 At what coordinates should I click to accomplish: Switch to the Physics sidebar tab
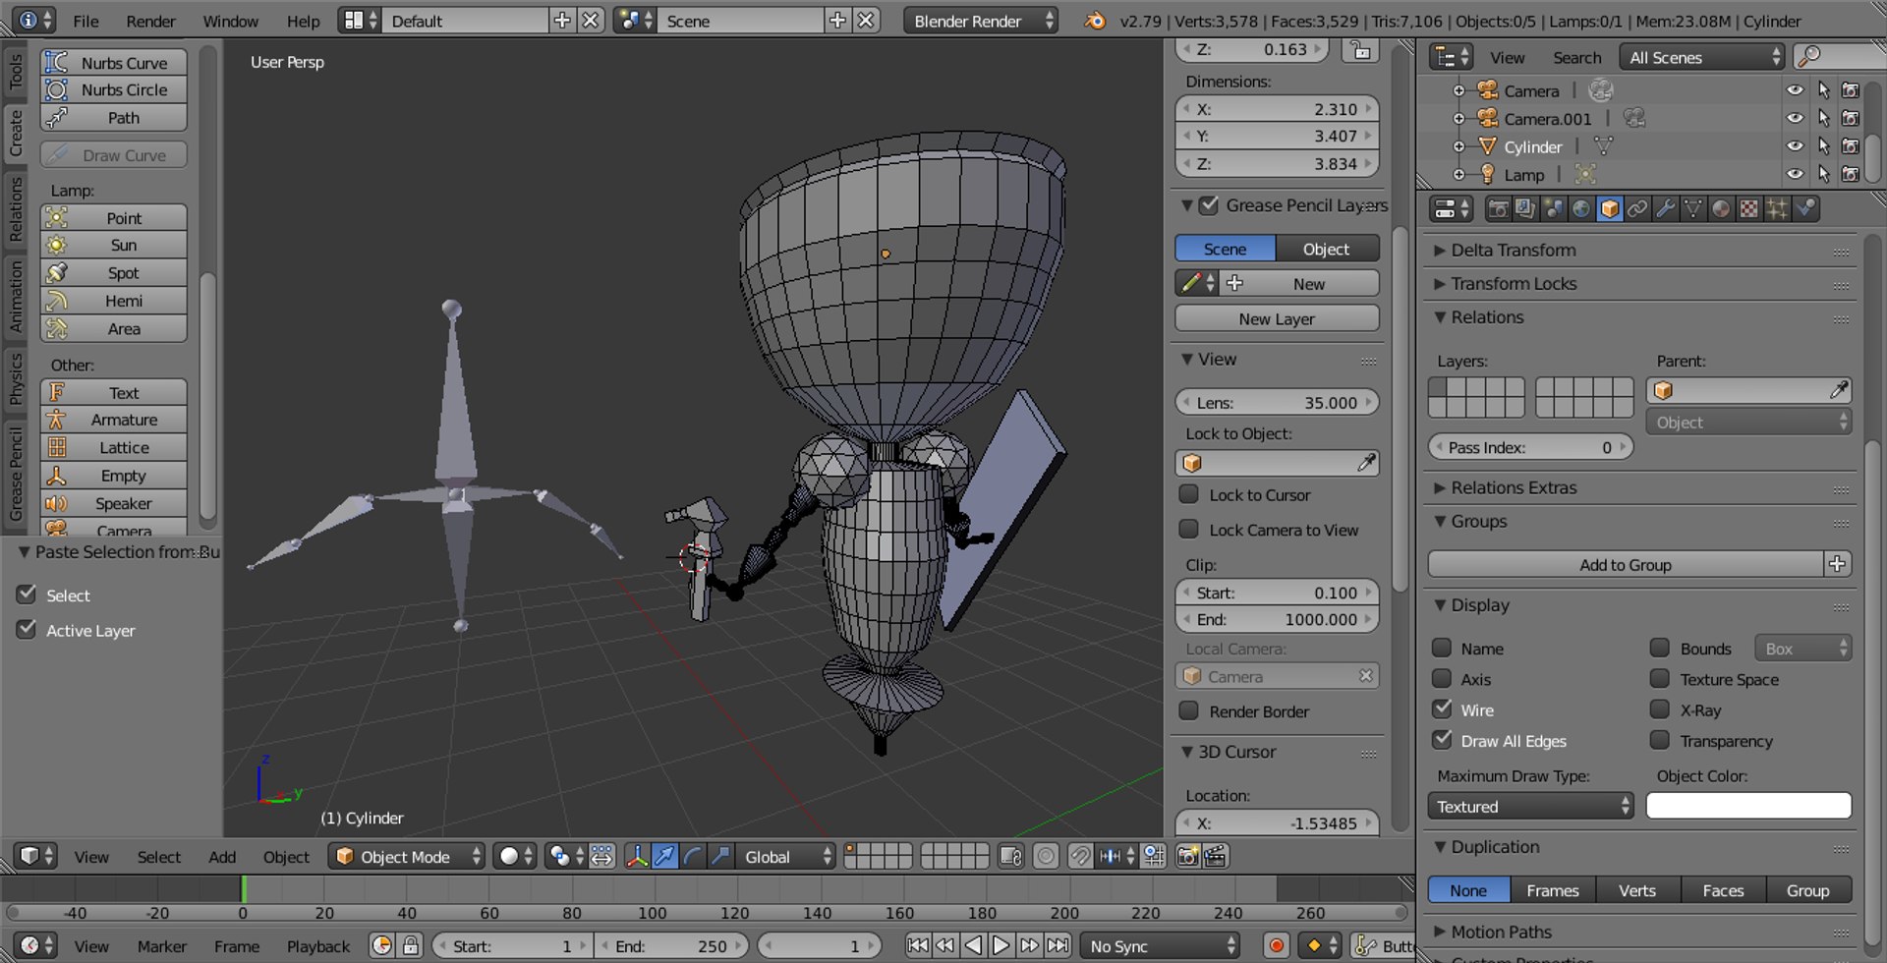16,379
